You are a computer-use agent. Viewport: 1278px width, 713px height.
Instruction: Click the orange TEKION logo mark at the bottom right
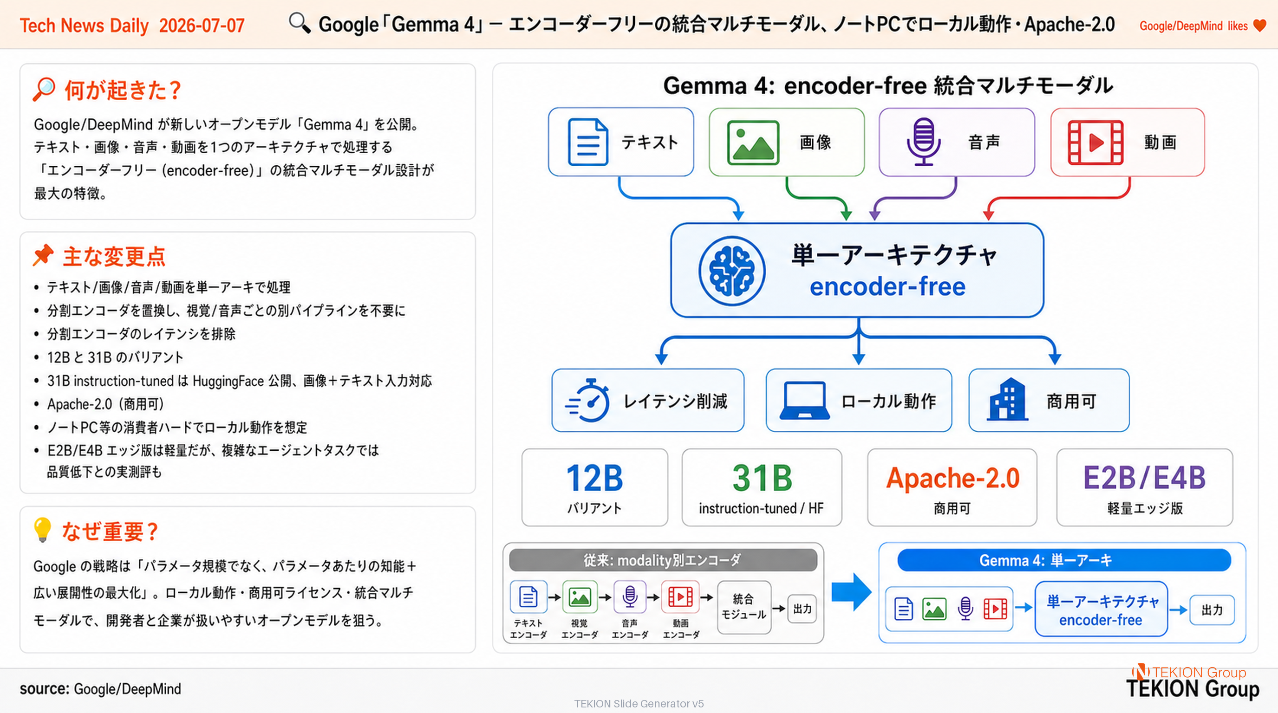click(1141, 671)
